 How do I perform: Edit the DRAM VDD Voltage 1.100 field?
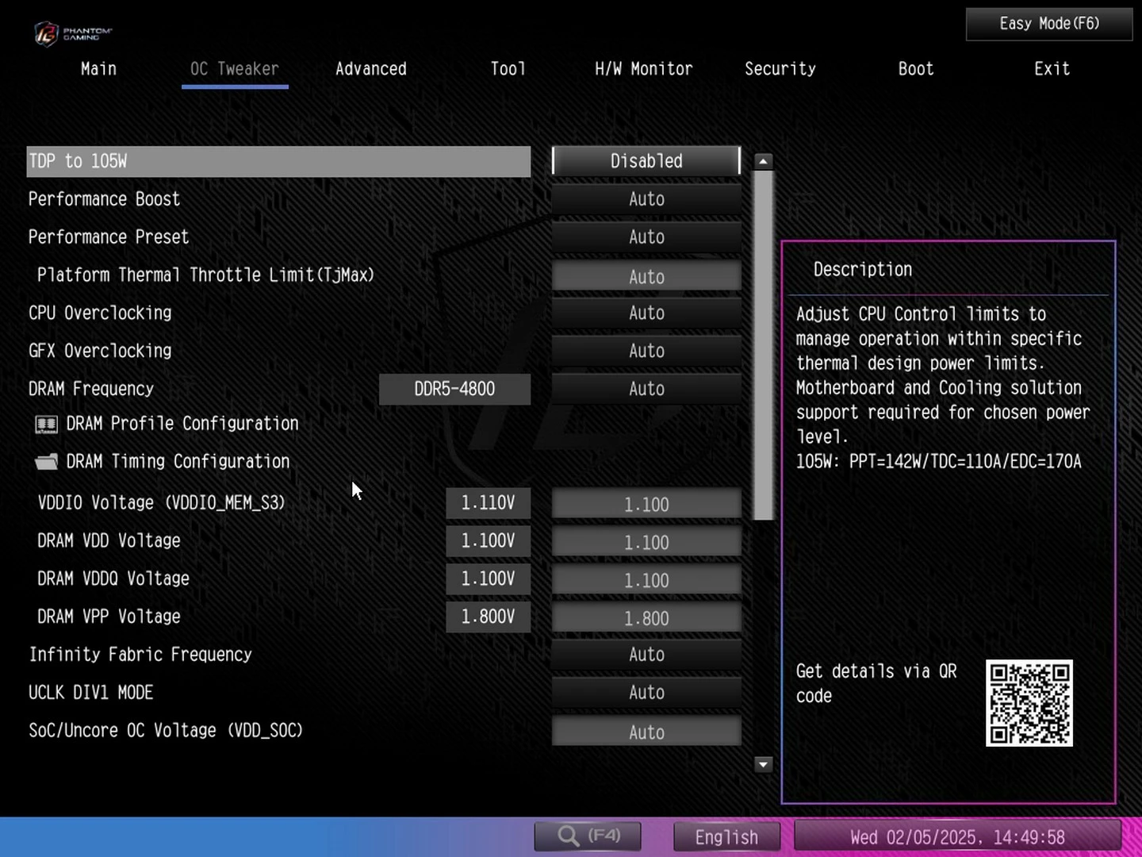coord(646,543)
